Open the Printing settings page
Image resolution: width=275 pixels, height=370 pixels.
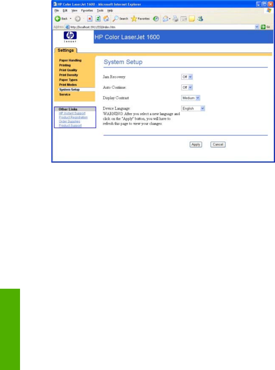pos(65,65)
